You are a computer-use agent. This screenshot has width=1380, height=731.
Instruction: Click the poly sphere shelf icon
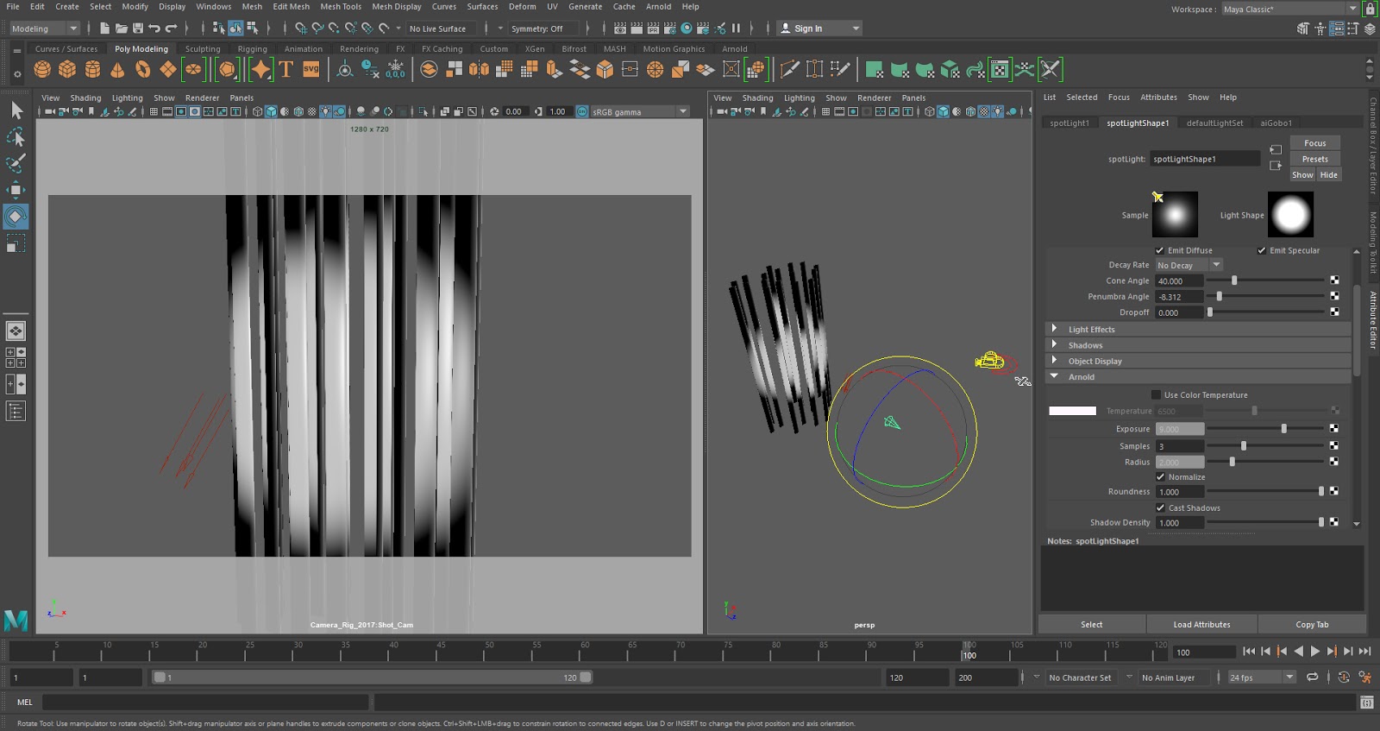pyautogui.click(x=42, y=70)
